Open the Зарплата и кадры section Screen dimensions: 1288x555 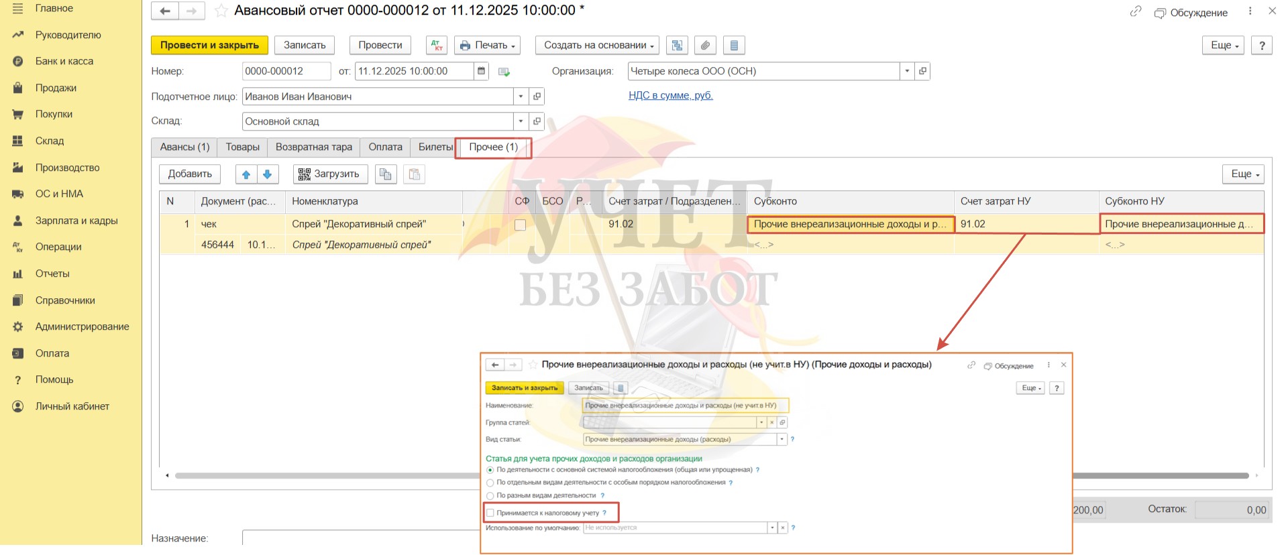point(76,221)
